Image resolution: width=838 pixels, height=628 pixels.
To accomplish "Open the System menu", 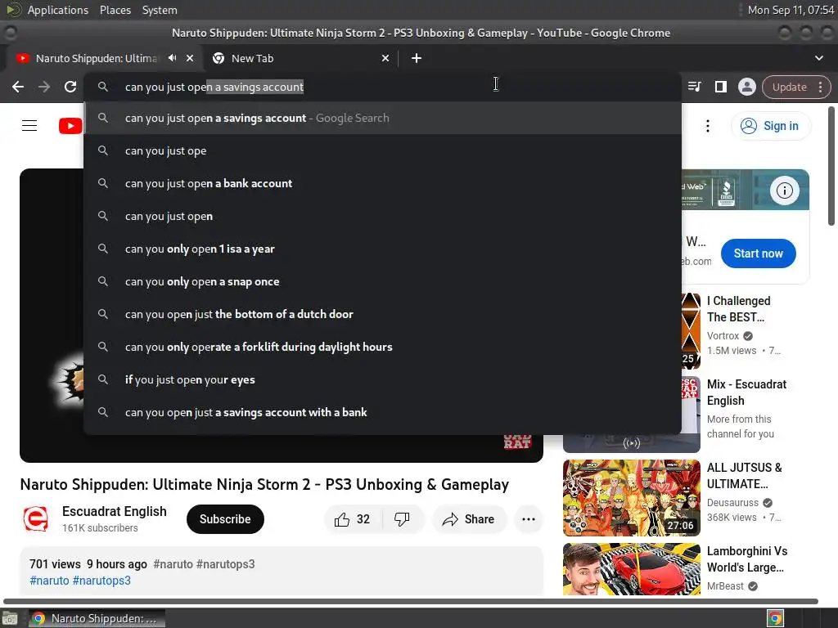I will coord(160,10).
